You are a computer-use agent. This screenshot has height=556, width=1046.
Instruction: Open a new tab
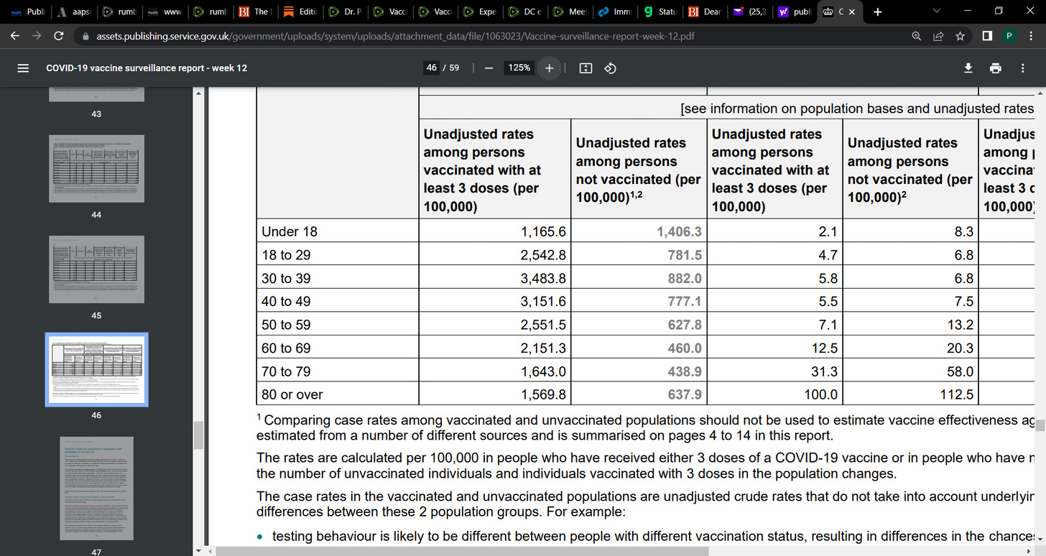pos(877,11)
